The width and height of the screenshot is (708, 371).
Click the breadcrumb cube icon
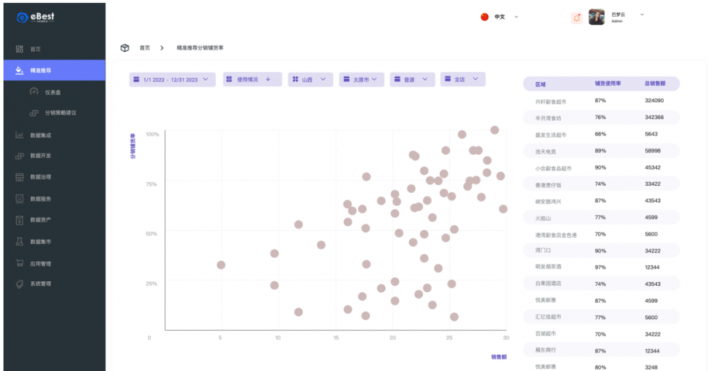pos(125,48)
